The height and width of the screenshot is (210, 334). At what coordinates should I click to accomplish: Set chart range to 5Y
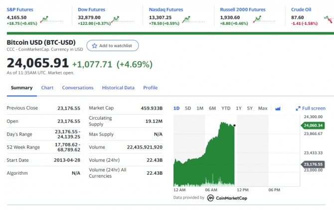coord(250,108)
